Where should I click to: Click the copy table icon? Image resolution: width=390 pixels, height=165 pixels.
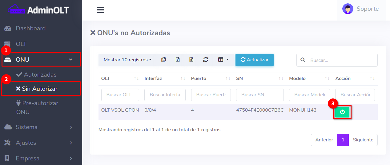164,60
